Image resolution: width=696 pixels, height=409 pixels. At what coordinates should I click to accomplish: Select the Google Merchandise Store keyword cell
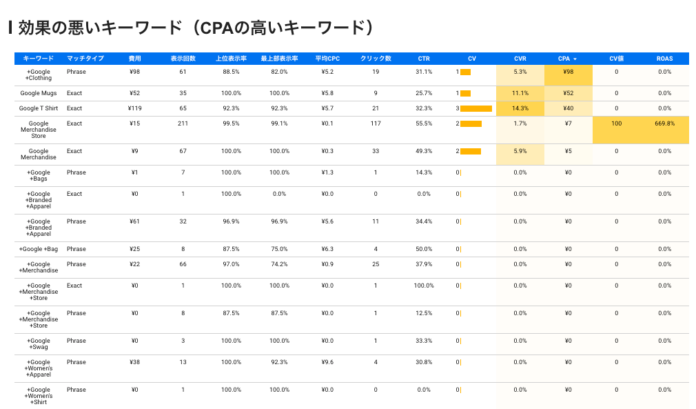pos(39,130)
